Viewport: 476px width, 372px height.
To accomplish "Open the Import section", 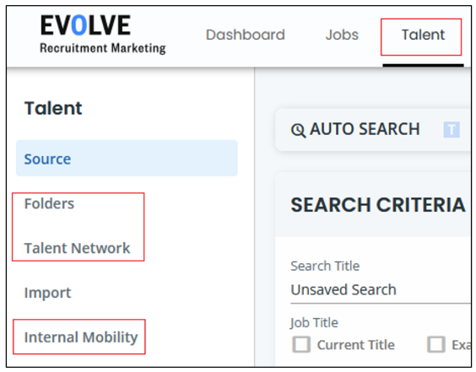I will click(x=47, y=293).
